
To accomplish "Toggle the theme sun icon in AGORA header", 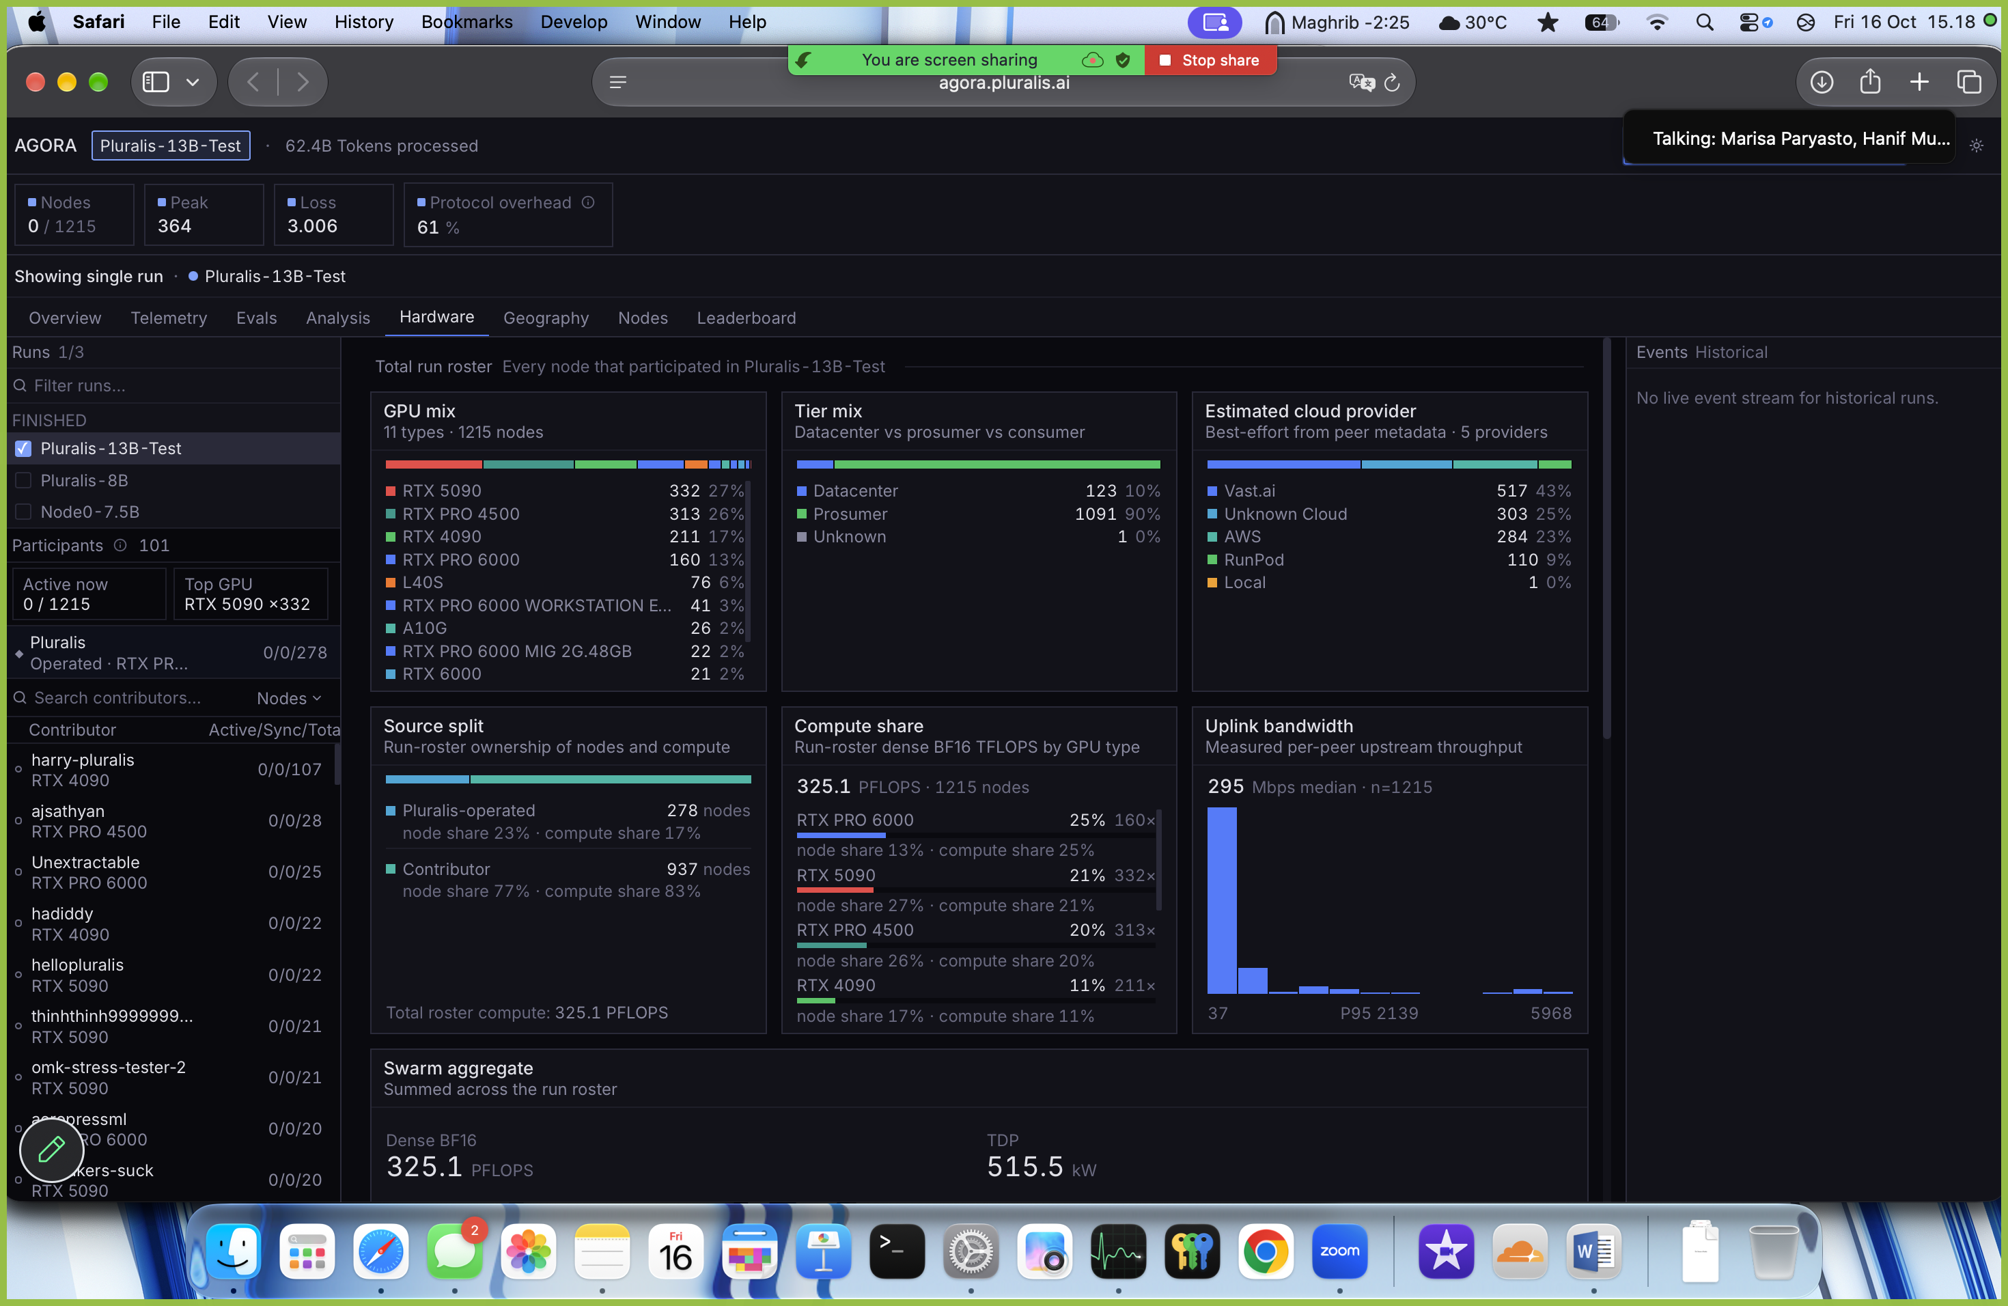I will [1976, 145].
